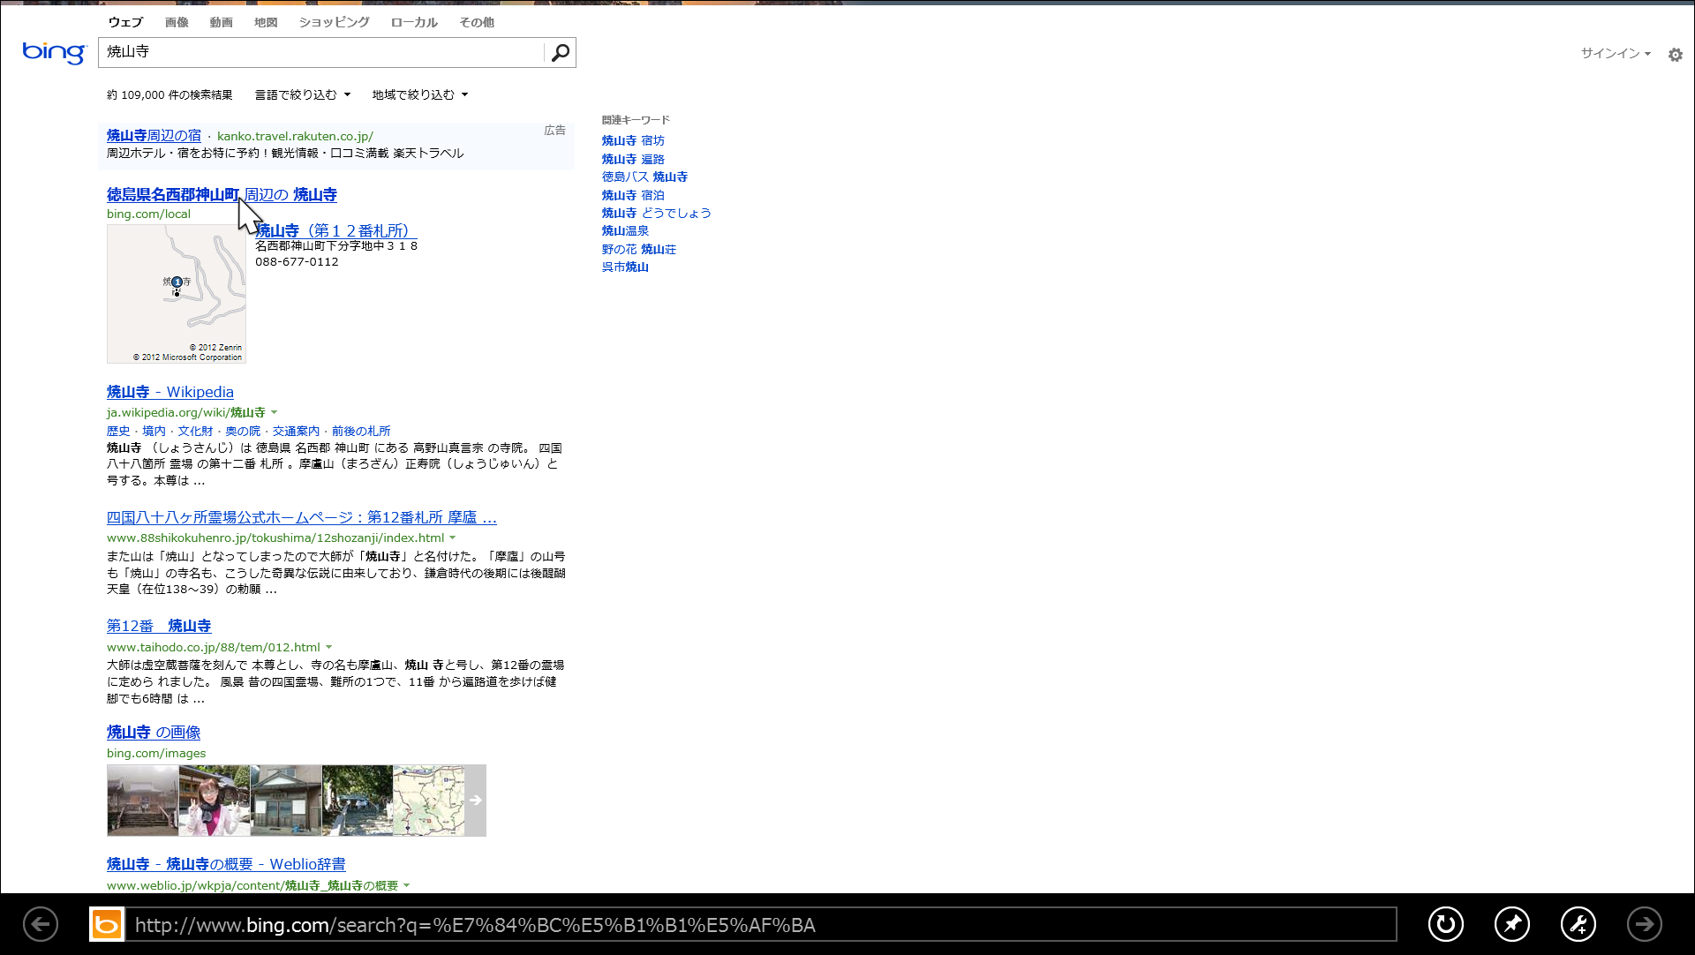This screenshot has width=1695, height=955.
Task: Click the bing.com/local URL text
Action: [x=148, y=214]
